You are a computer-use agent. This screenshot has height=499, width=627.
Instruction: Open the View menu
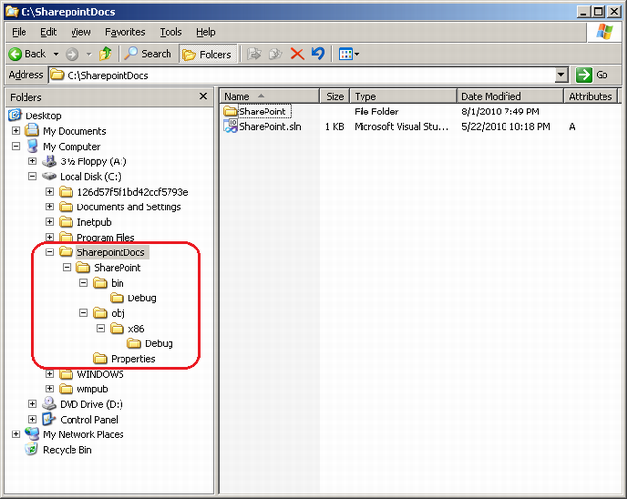coord(80,32)
